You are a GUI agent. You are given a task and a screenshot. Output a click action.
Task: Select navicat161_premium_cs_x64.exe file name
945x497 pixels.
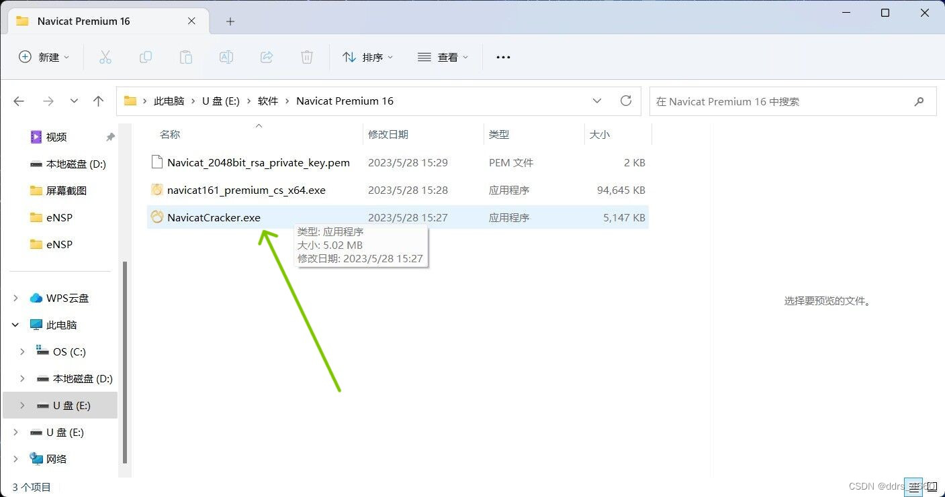[x=246, y=190]
